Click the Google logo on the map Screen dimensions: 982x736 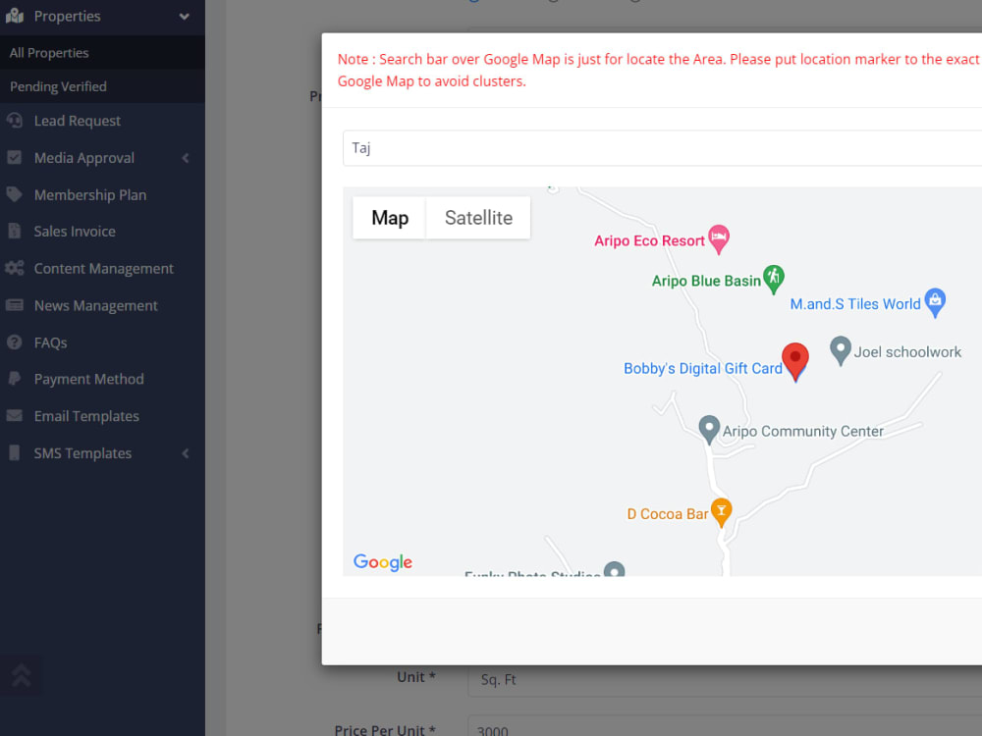(x=383, y=562)
